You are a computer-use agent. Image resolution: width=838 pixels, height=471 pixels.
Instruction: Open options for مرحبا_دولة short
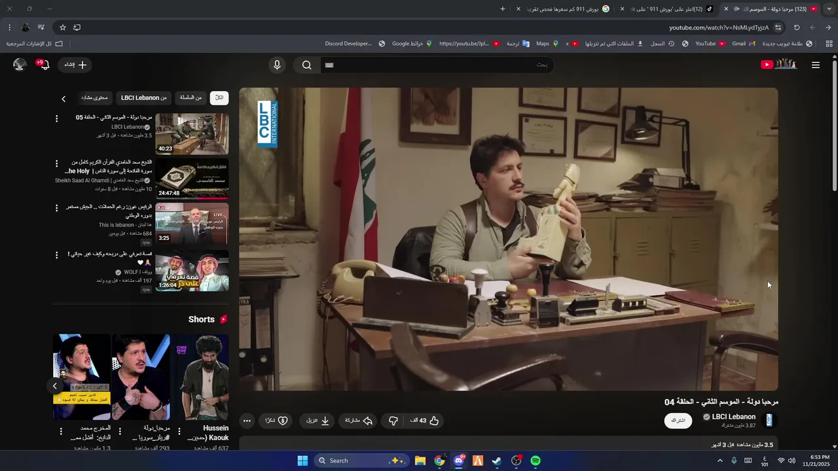120,431
